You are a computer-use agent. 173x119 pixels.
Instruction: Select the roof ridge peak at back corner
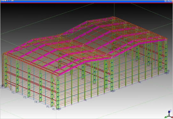pyautogui.click(x=113, y=17)
